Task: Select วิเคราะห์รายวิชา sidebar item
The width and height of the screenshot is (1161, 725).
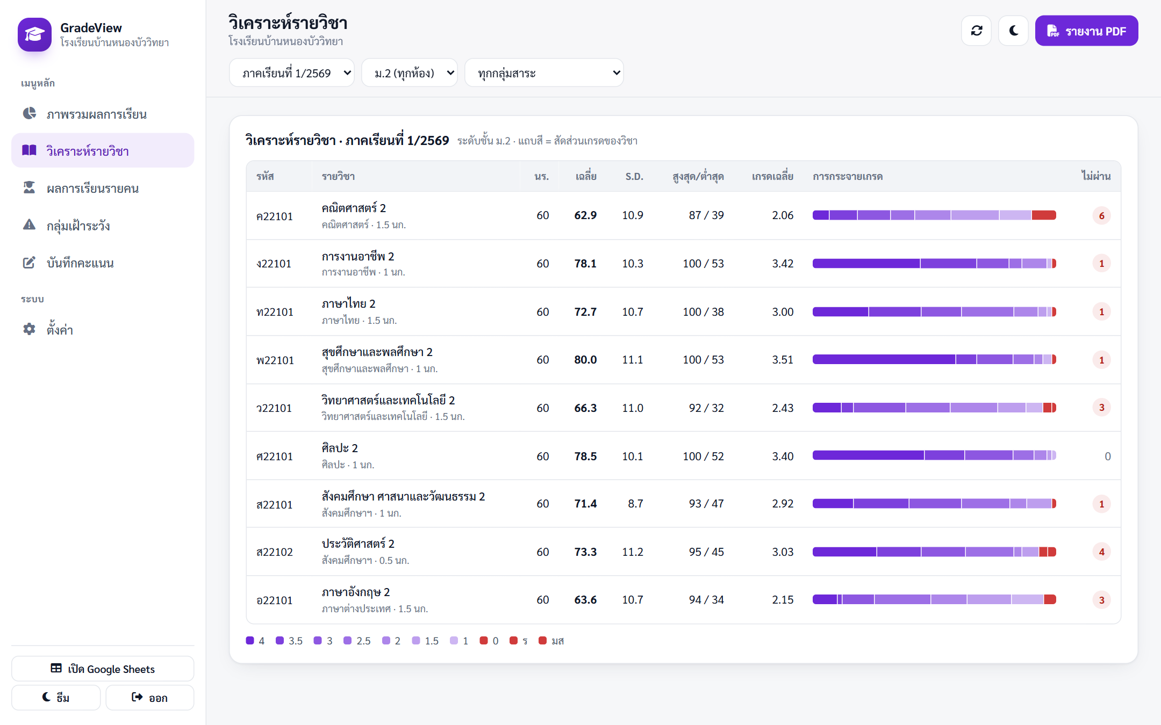Action: point(103,150)
